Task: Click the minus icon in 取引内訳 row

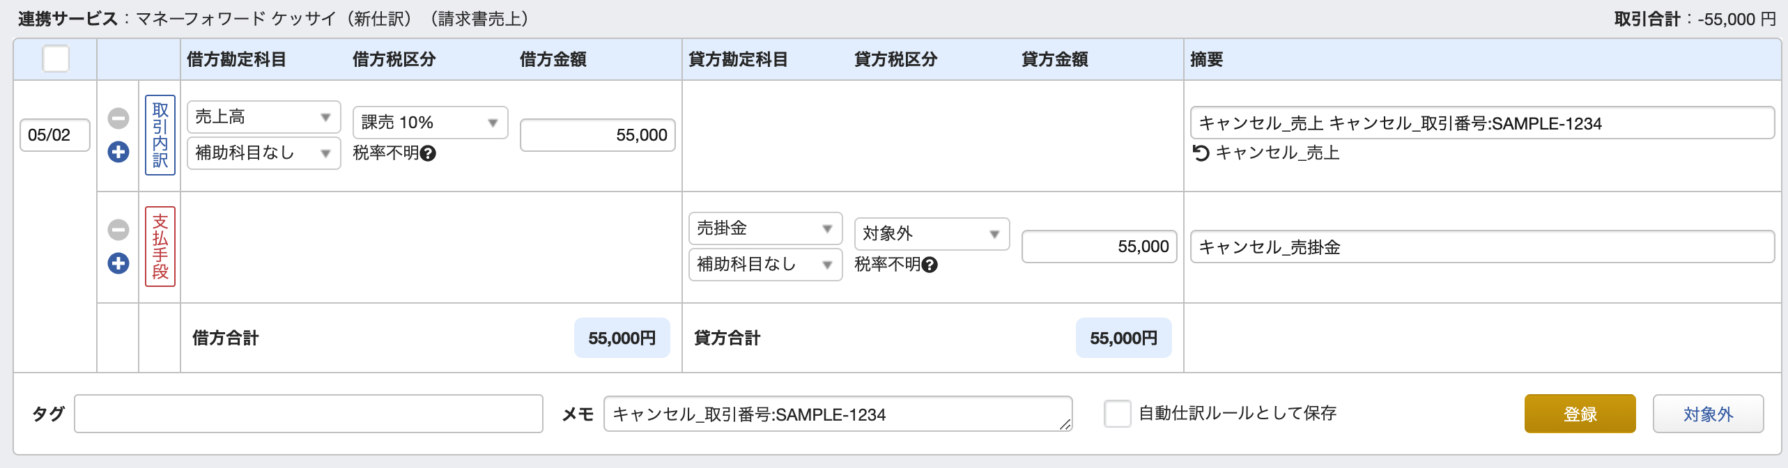Action: 118,118
